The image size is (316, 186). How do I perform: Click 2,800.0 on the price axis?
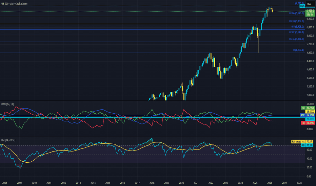(310, 95)
